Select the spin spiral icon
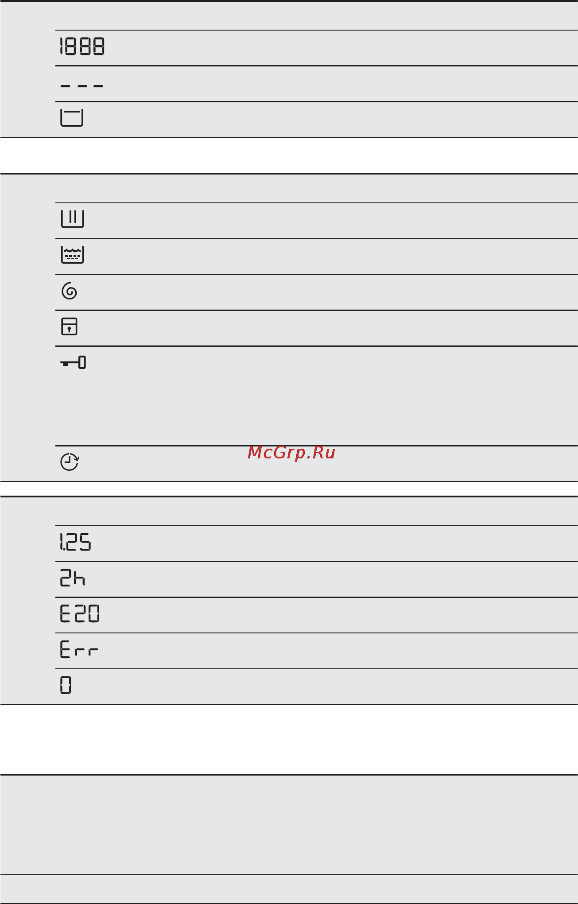Screen dimensions: 578x904 (x=70, y=291)
